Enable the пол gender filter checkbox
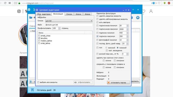 pyautogui.click(x=97, y=48)
